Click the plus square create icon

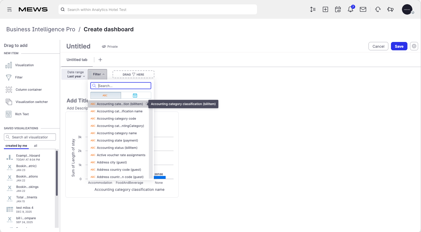coord(325,10)
